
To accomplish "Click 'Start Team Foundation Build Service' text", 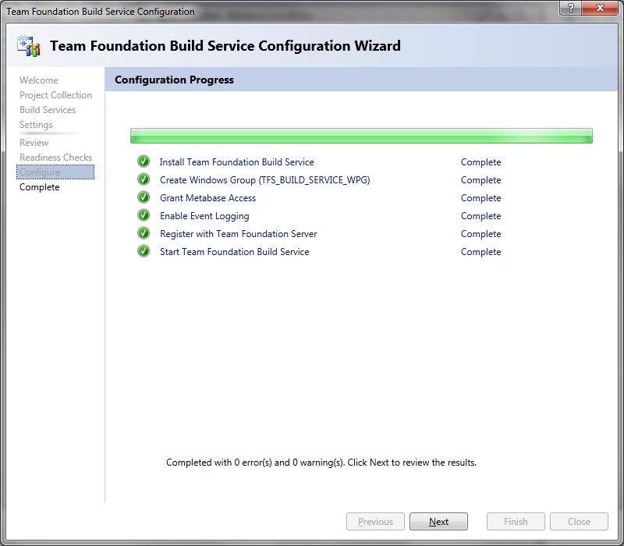I will (235, 251).
